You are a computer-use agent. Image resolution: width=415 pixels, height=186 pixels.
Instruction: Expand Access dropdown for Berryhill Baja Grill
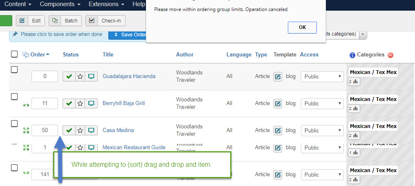coord(322,103)
